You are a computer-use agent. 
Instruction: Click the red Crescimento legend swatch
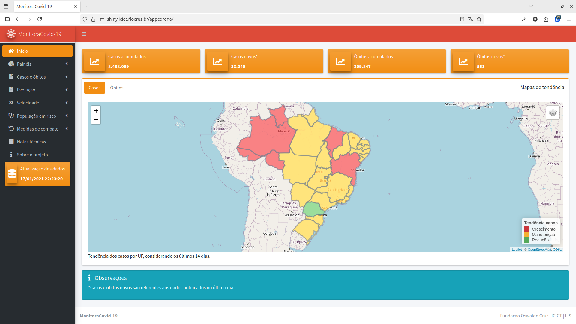click(527, 229)
